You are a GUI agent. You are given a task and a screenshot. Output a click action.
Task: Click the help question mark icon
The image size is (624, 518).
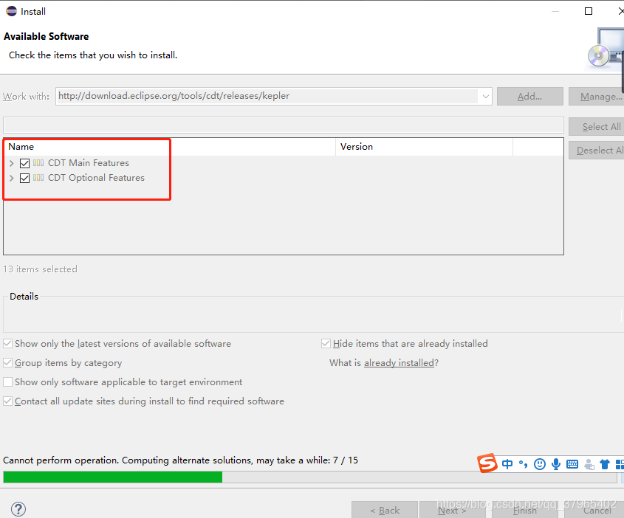[18, 509]
